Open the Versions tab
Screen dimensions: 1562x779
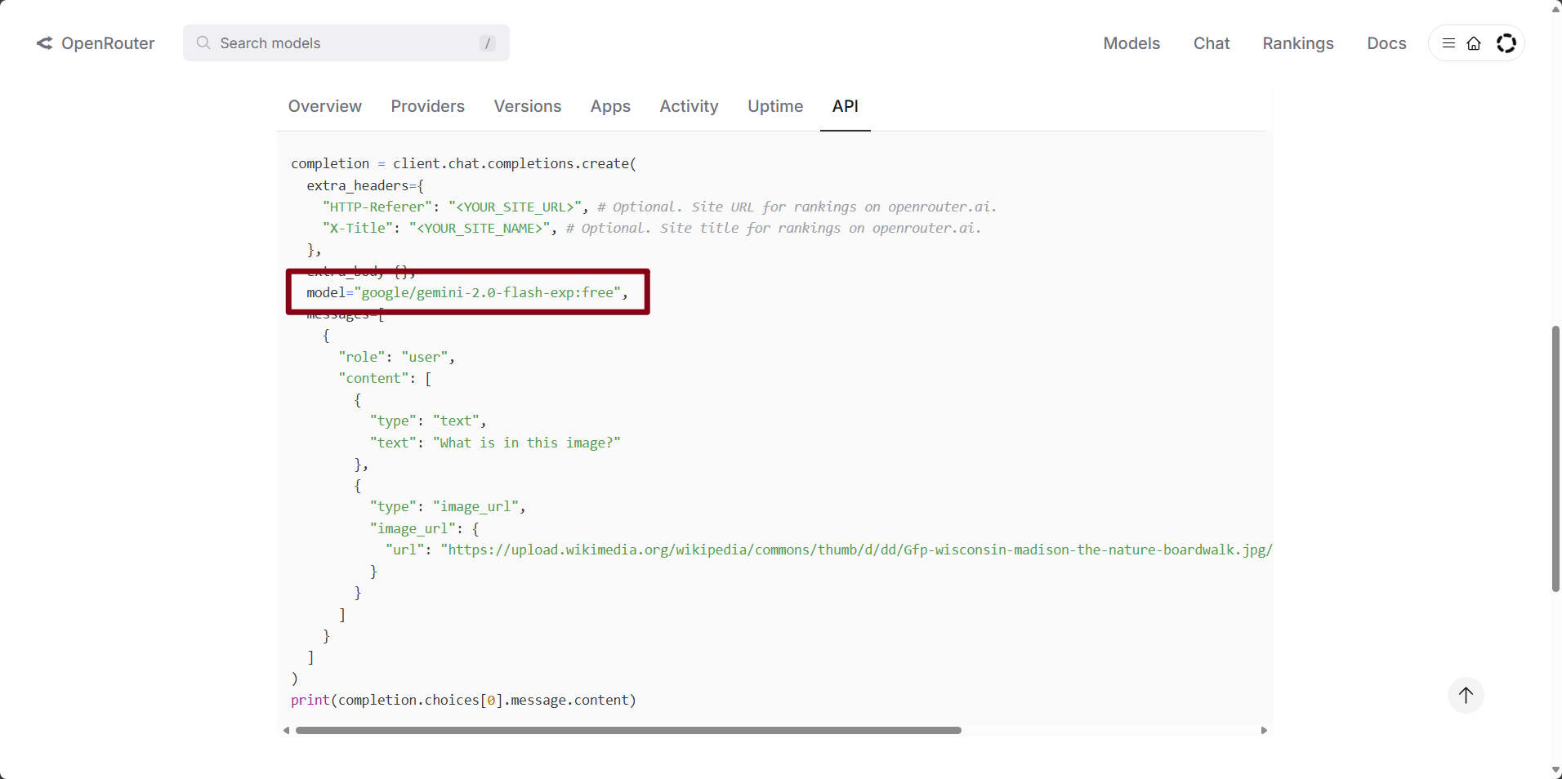click(528, 106)
